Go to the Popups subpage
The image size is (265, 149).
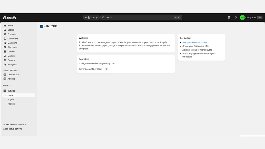point(11,104)
